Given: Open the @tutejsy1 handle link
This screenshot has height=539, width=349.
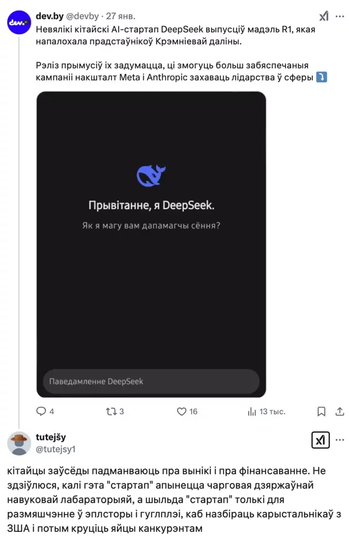Looking at the screenshot, I should [56, 449].
